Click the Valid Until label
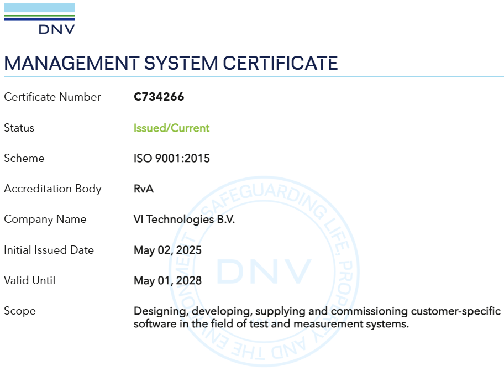The height and width of the screenshot is (371, 504). 30,280
